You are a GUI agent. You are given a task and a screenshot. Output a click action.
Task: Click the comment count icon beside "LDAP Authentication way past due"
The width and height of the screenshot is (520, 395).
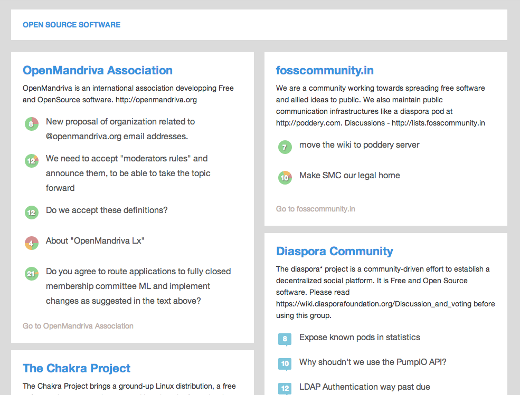(285, 388)
